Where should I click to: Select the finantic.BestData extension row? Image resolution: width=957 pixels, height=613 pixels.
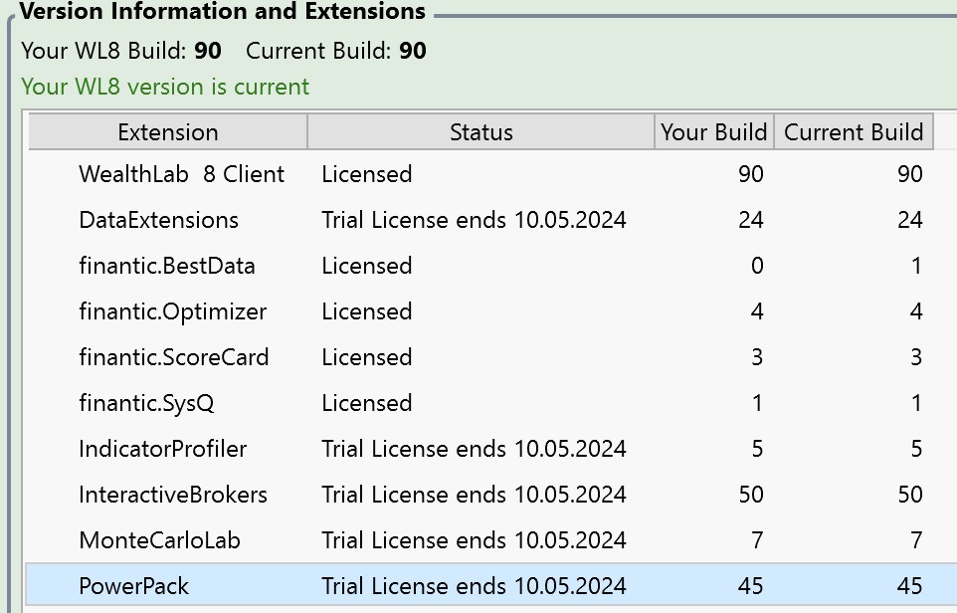coord(166,266)
